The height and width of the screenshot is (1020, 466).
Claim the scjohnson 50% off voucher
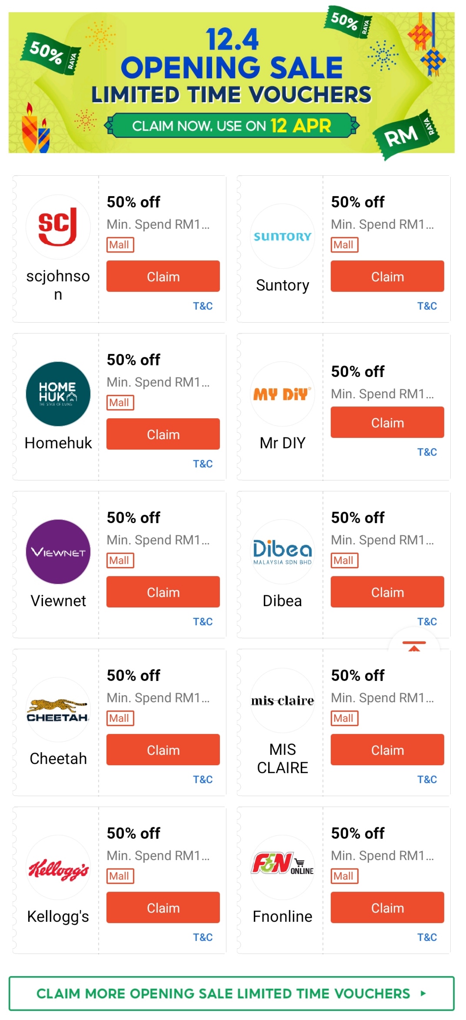coord(163,277)
